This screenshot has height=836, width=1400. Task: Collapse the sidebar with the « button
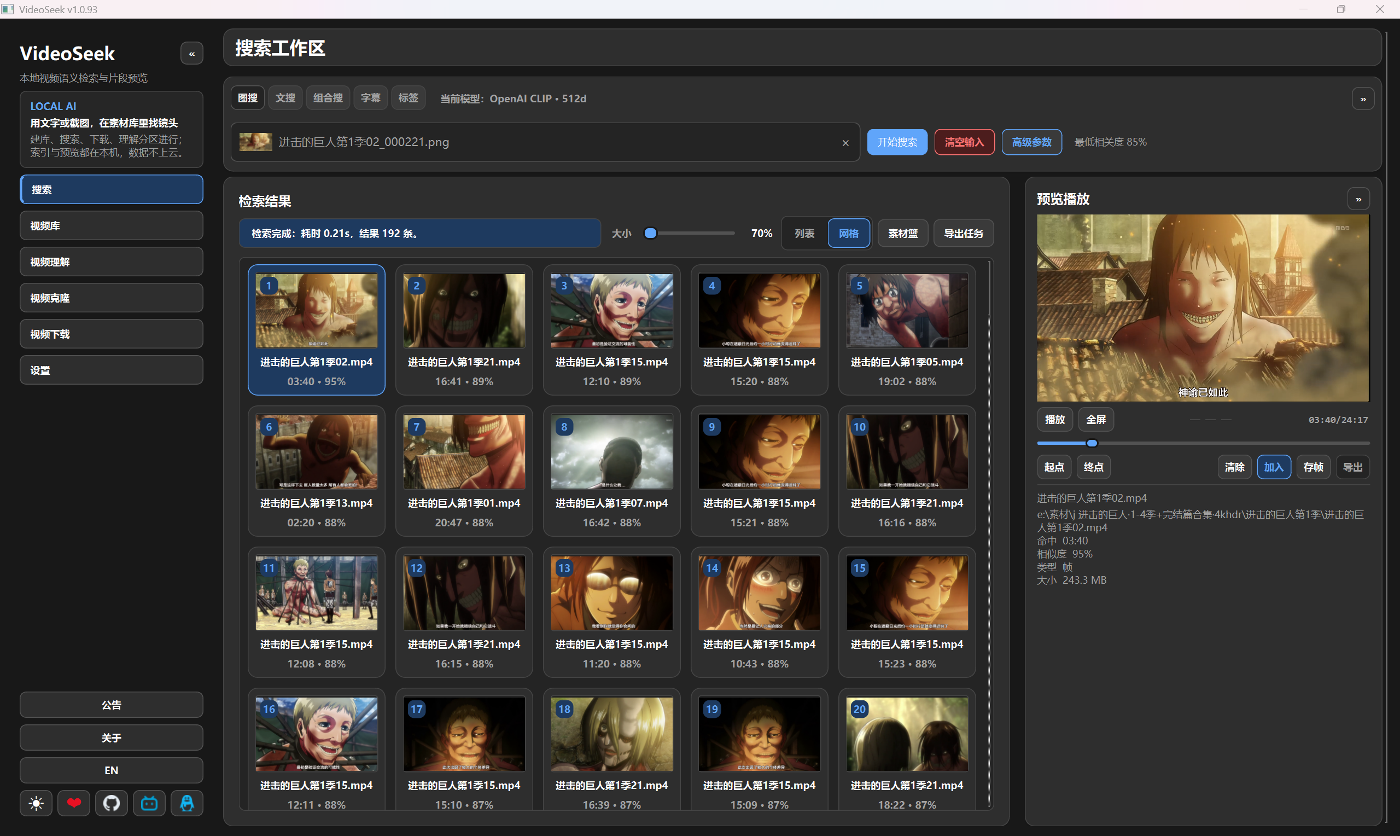tap(191, 54)
